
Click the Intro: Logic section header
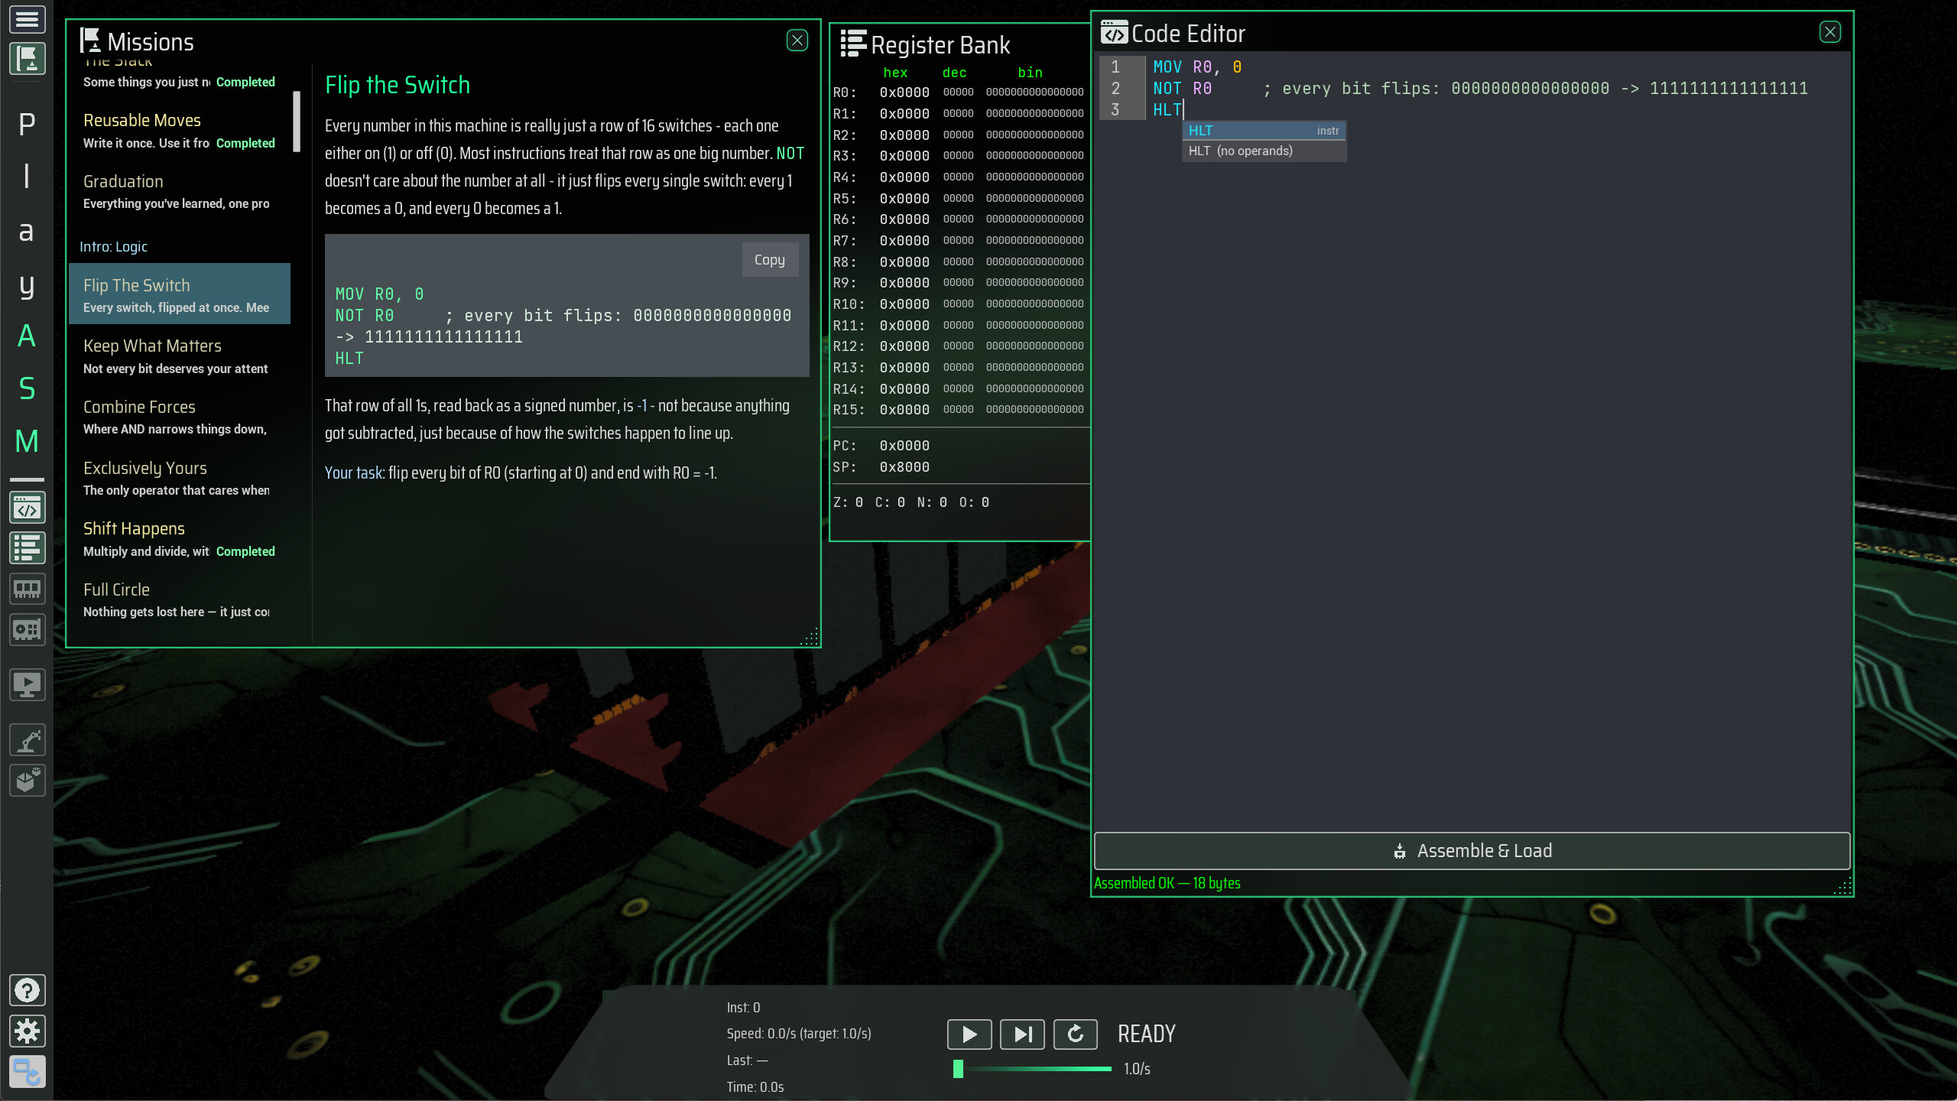(x=113, y=247)
